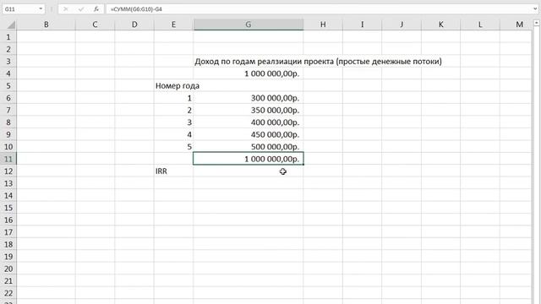The height and width of the screenshot is (304, 541).
Task: Click the Select All corner triangle
Action: [11, 24]
